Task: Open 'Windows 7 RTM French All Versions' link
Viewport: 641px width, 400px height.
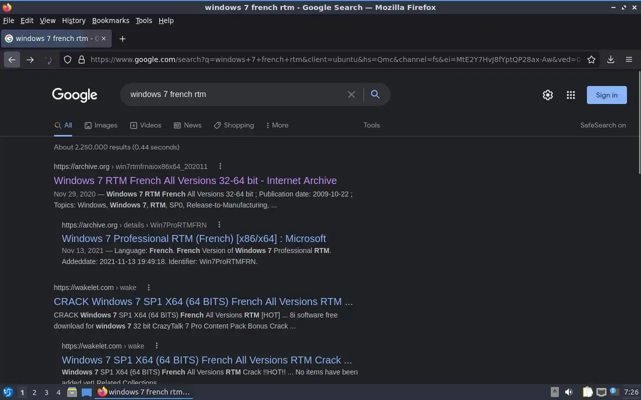Action: point(195,180)
